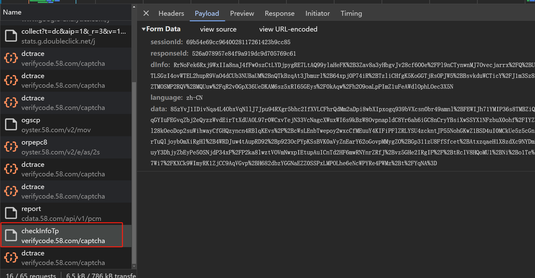Select the collect stats.g.doubleclick.net request
This screenshot has width=535, height=278.
coord(66,36)
